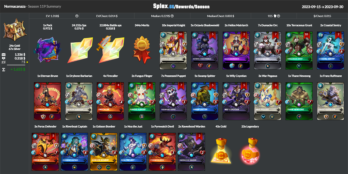Click the sigma total icon in sidebar

[x=3, y=70]
